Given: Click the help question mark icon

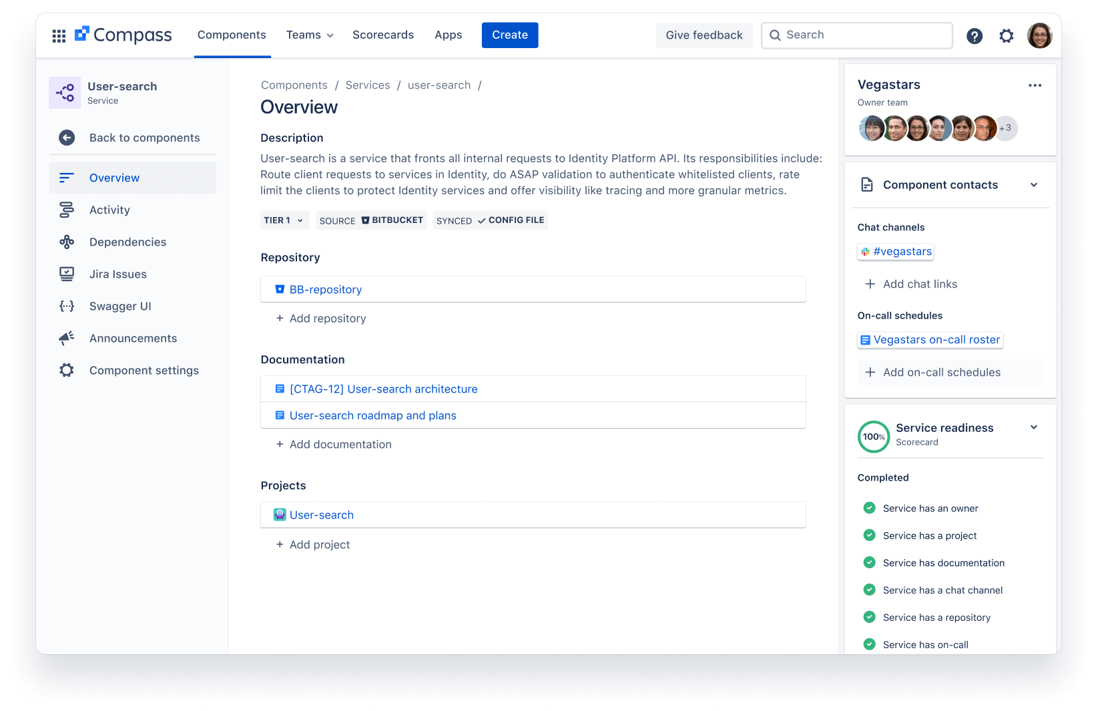Looking at the screenshot, I should (975, 35).
